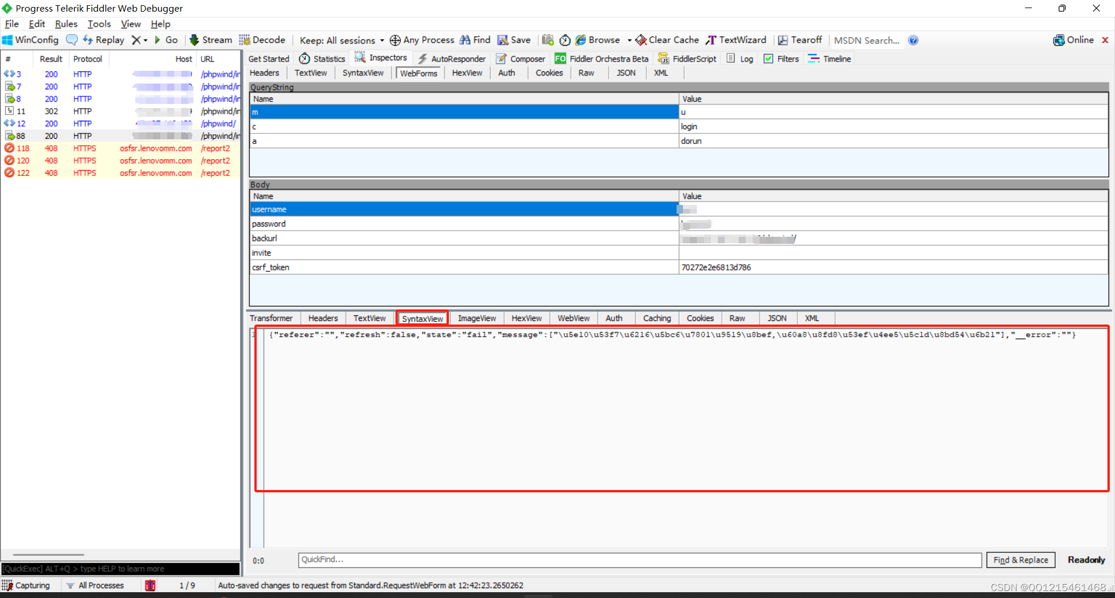Change the All Processes filter
This screenshot has height=598, width=1115.
[95, 585]
